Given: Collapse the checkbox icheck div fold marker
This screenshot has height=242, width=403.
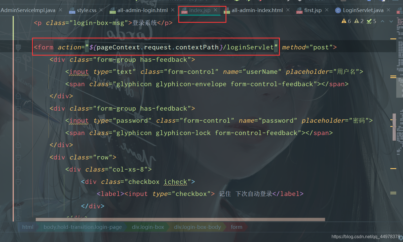Looking at the screenshot, I should coord(18,182).
